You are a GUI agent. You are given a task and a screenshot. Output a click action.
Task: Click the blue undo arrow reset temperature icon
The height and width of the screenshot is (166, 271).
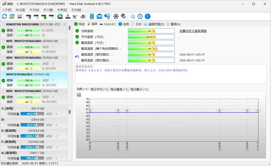77,57
